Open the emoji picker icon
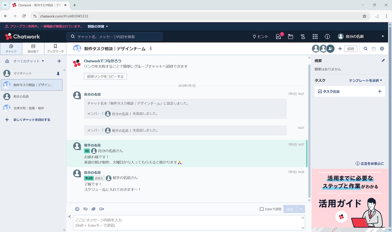Image resolution: width=392 pixels, height=232 pixels. coord(77,209)
